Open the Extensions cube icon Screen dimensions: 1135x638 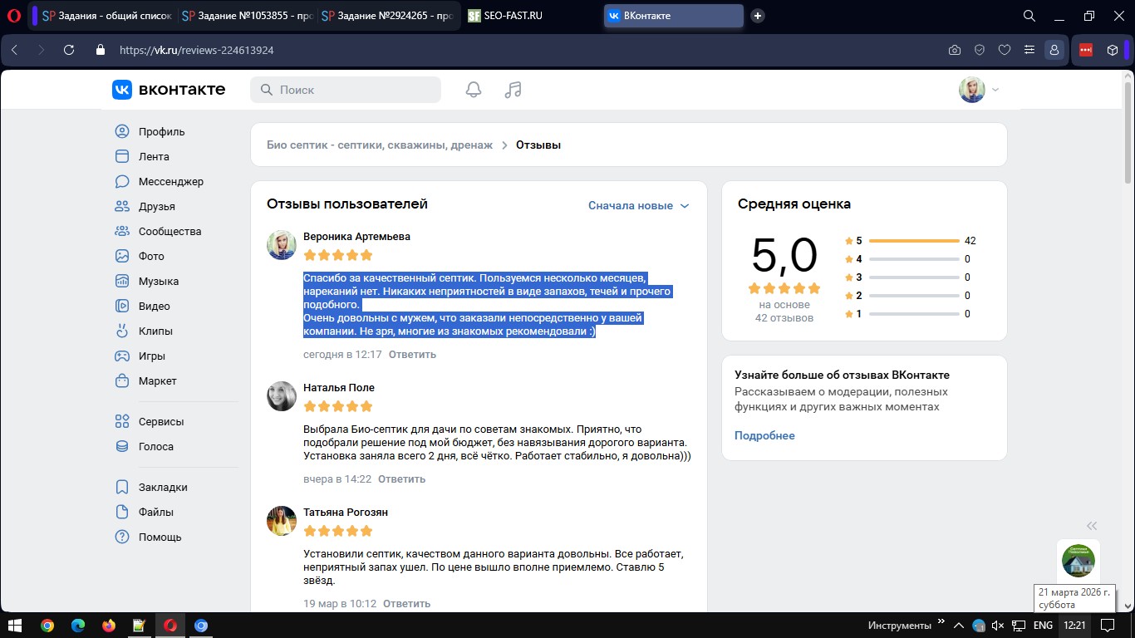click(x=1113, y=50)
